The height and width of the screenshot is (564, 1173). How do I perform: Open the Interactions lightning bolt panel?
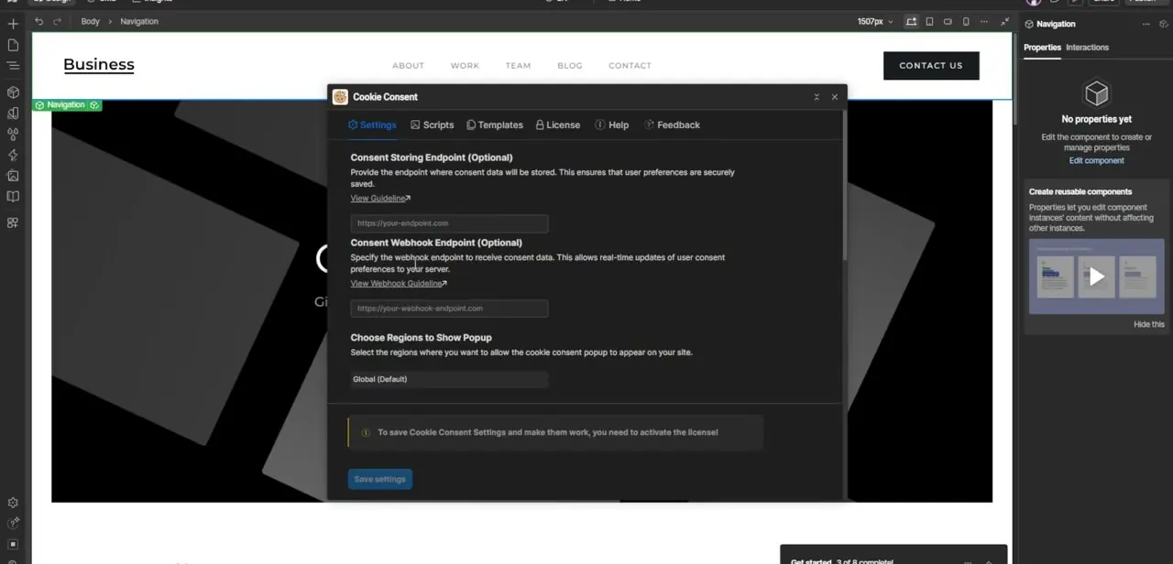coord(13,156)
